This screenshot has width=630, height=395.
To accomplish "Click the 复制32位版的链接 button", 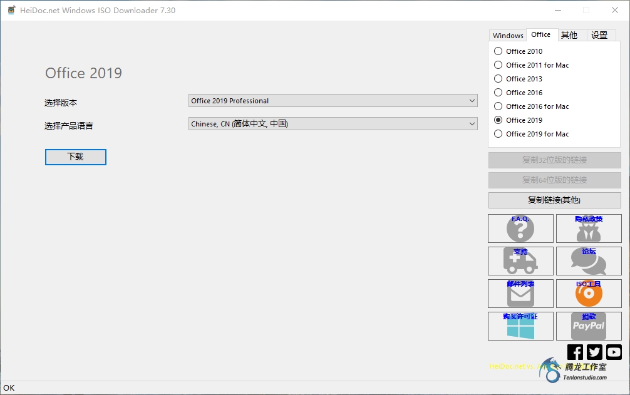I will point(554,160).
